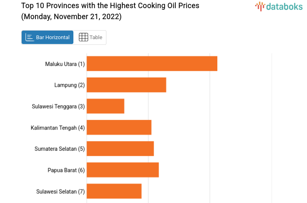Screen dimensions: 307x203
Task: Switch to Table view
Action: pos(90,38)
